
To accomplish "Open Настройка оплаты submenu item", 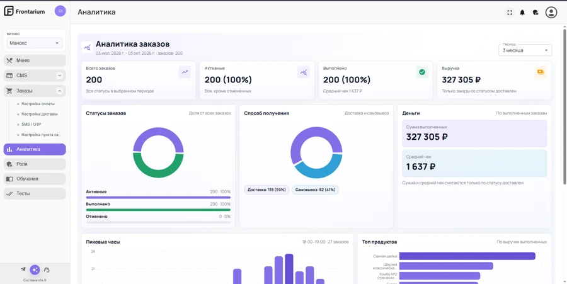I will coord(38,104).
